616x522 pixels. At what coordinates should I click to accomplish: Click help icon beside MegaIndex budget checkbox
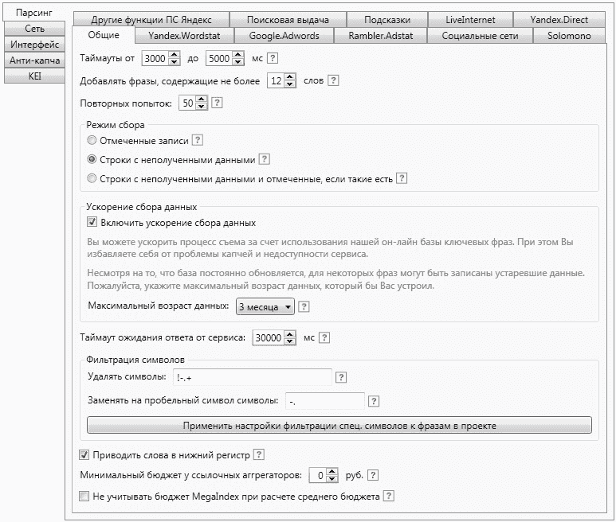tap(389, 496)
